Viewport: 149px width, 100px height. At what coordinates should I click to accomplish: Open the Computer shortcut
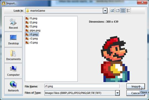[x=13, y=71]
